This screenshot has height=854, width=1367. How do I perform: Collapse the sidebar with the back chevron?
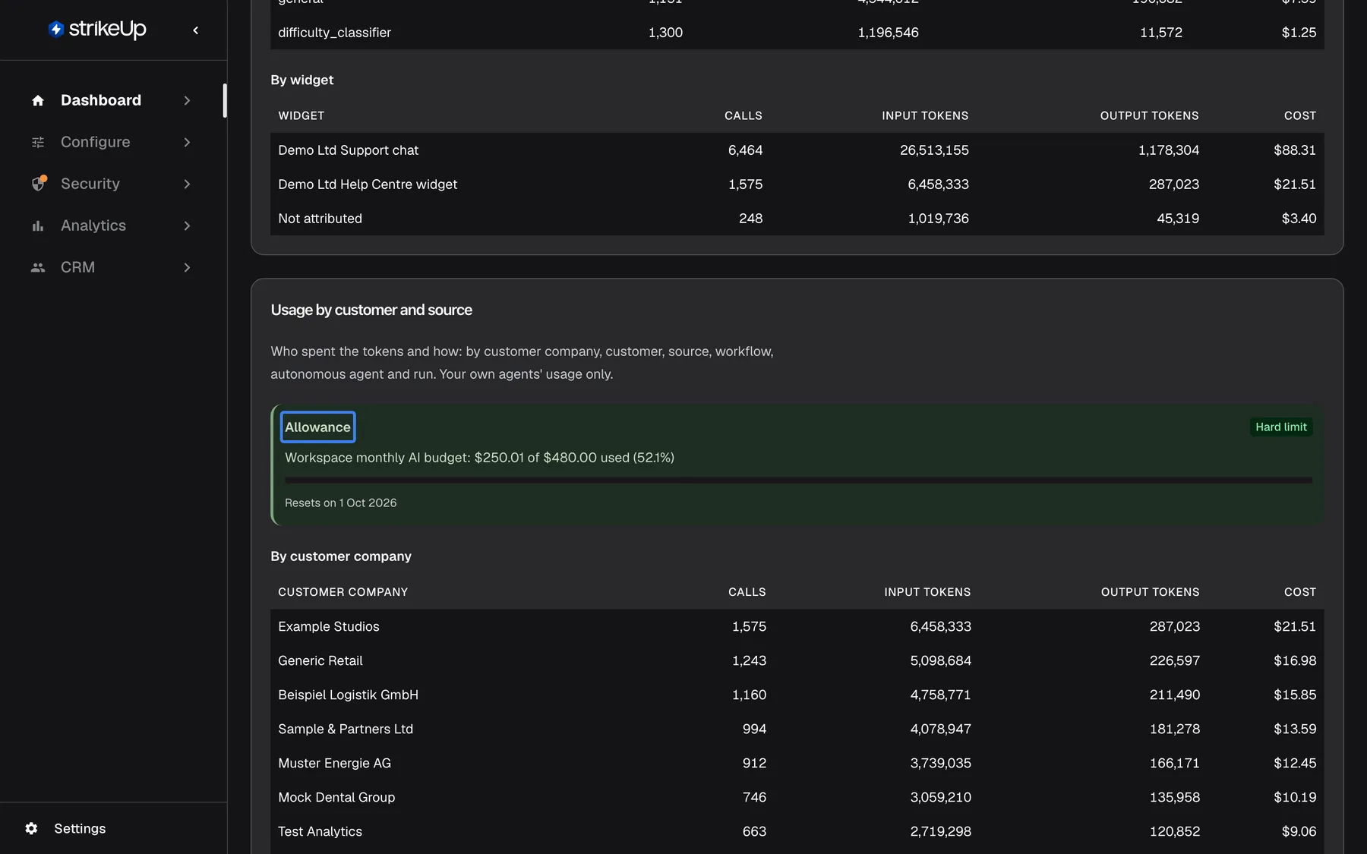pyautogui.click(x=196, y=30)
